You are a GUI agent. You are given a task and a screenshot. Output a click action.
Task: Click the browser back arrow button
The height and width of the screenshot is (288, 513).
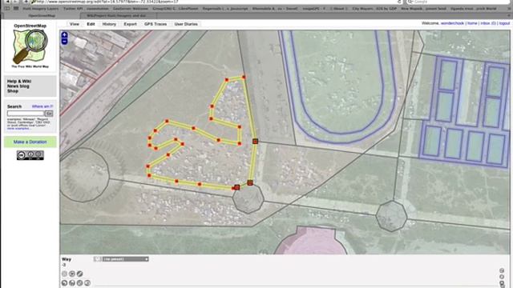pos(7,2)
